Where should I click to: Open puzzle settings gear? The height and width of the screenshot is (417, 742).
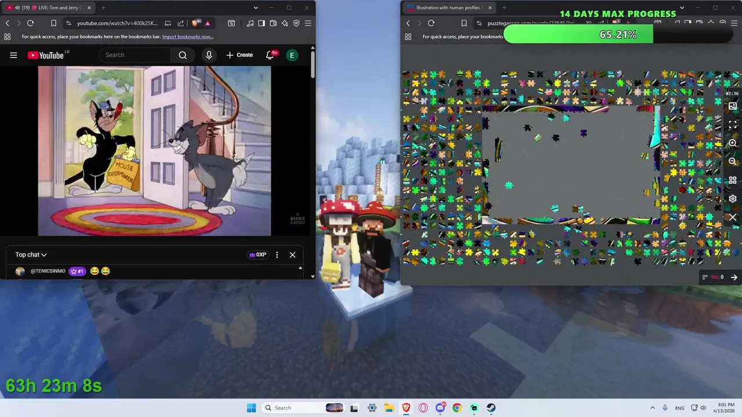[733, 199]
